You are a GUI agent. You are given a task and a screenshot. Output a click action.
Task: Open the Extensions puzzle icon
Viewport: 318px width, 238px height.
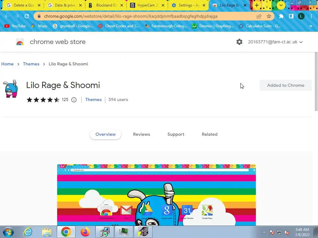pos(281,16)
